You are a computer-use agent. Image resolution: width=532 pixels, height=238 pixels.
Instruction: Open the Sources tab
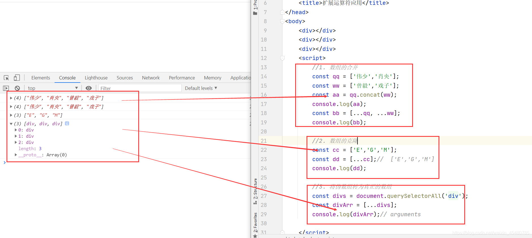click(x=125, y=78)
